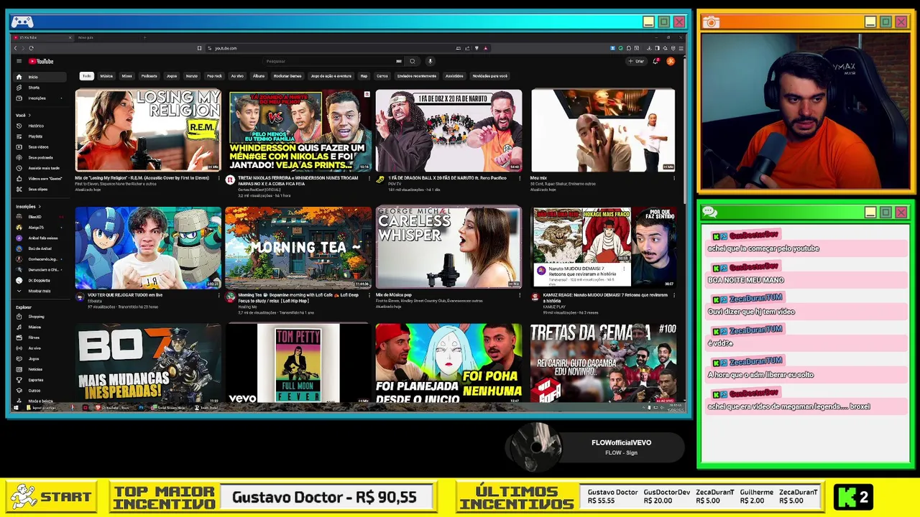This screenshot has width=920, height=517.
Task: Open Ao vivo in Explorar section
Action: pos(40,348)
